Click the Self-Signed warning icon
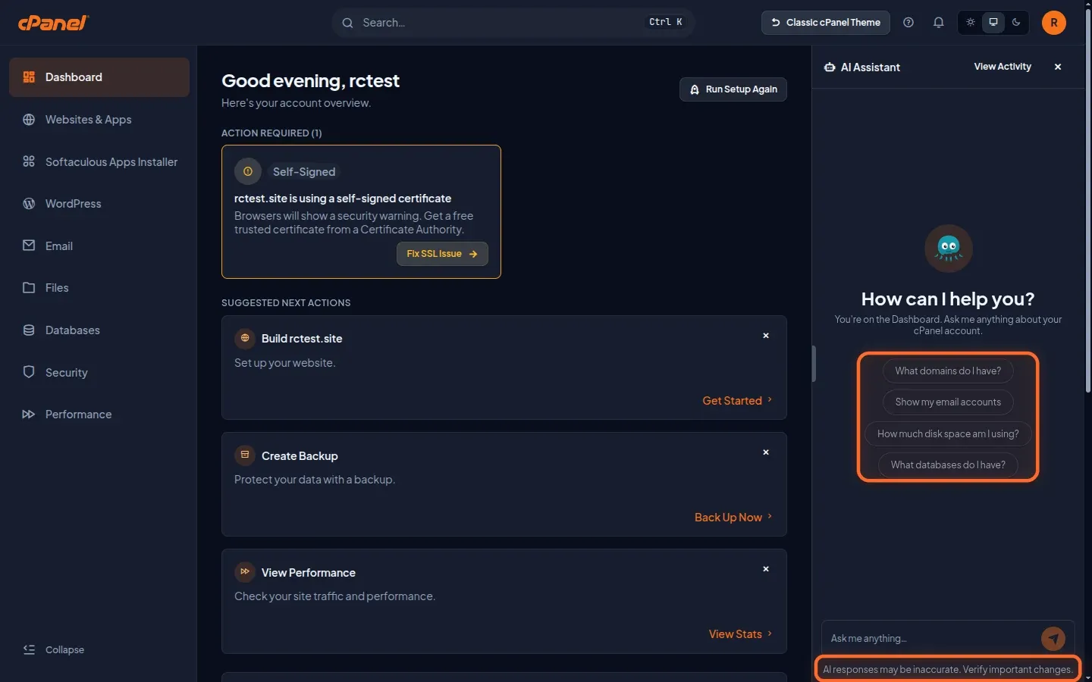This screenshot has width=1092, height=682. point(248,171)
